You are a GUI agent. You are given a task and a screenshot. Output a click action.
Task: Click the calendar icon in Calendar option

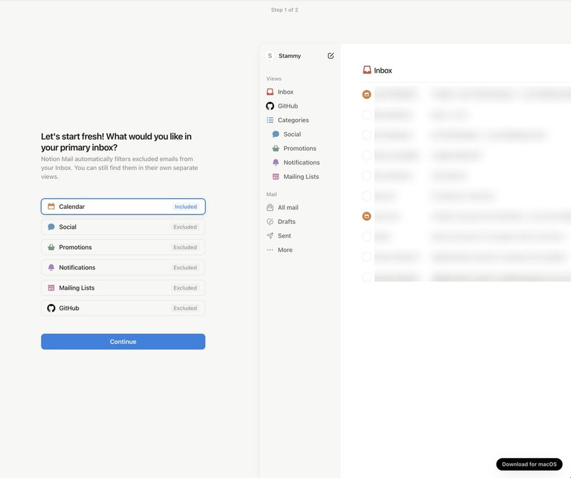tap(51, 206)
